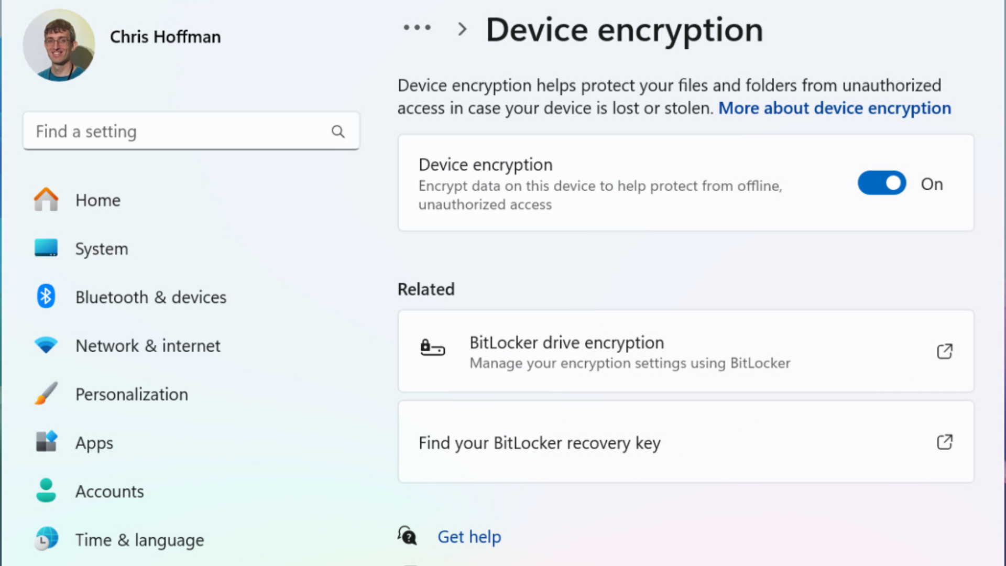1006x566 pixels.
Task: Click the Network Wi-Fi icon
Action: (46, 345)
